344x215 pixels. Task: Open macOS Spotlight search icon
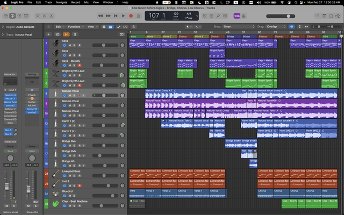296,2
